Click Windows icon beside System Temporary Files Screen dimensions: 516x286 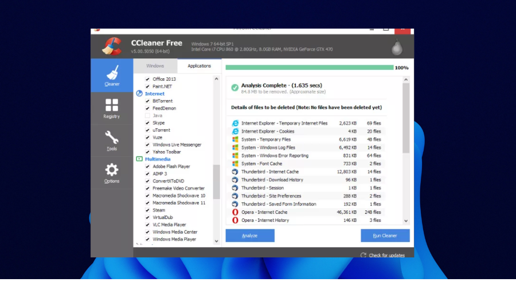pos(235,139)
